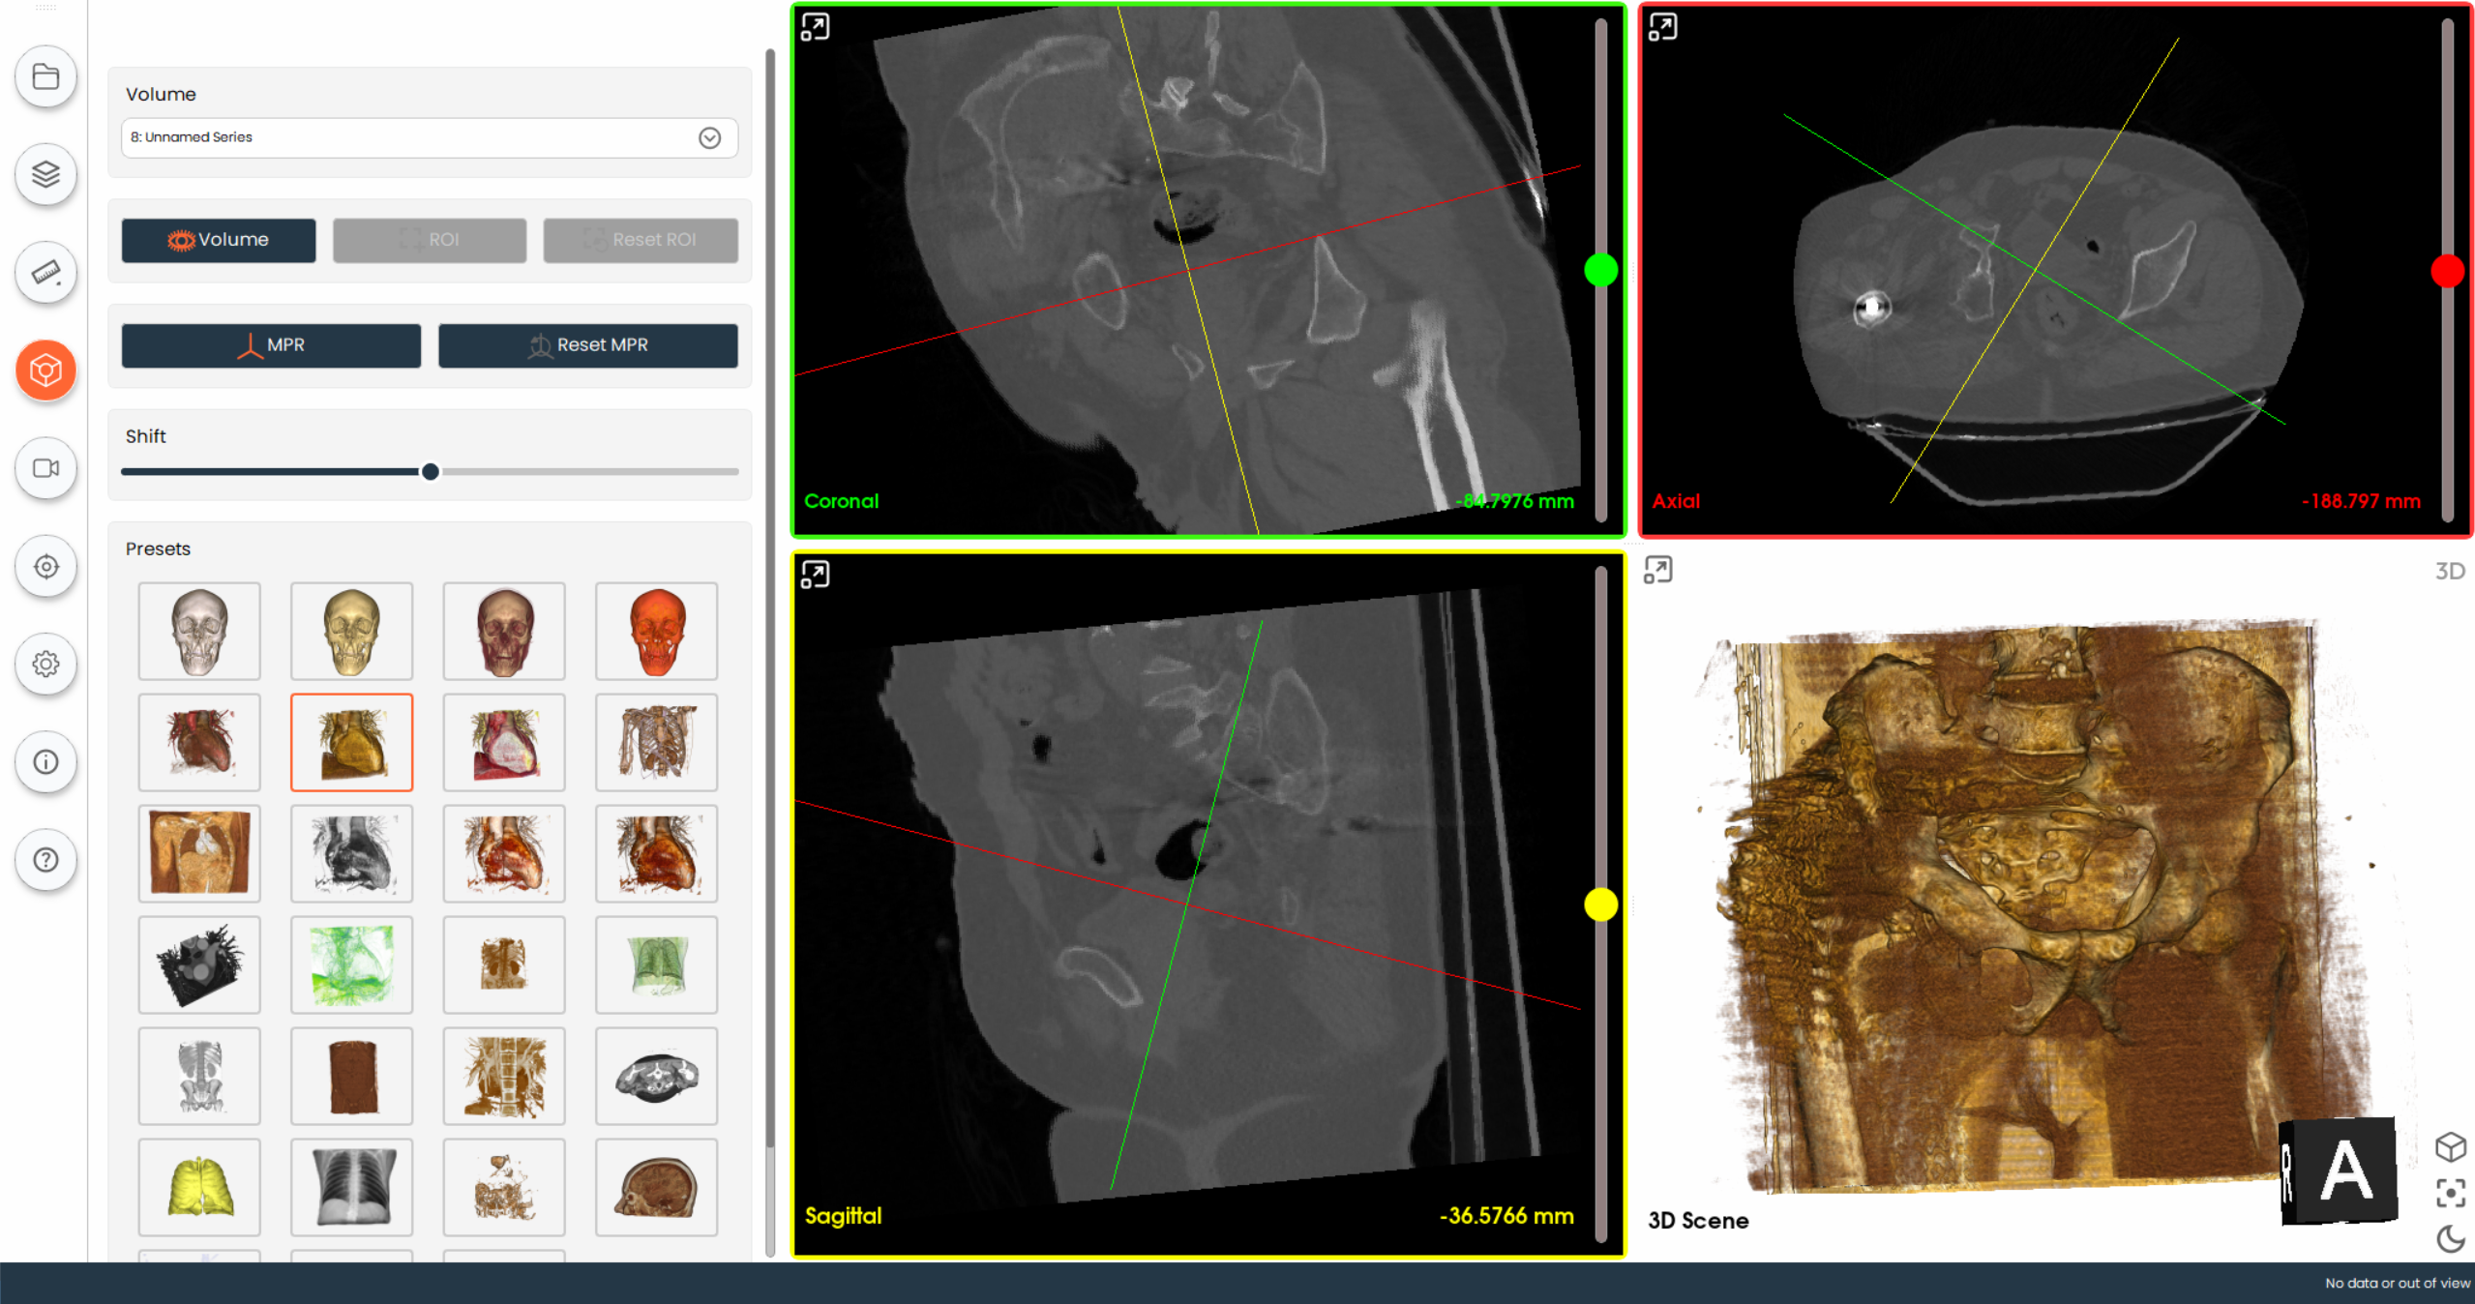The width and height of the screenshot is (2475, 1304).
Task: Click the Shift slider handle
Action: 431,472
